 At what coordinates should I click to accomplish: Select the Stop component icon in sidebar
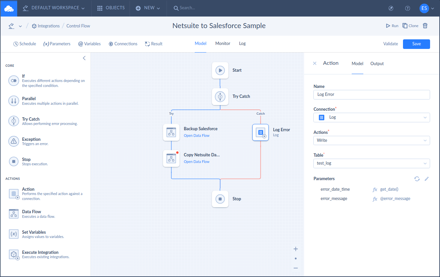coord(14,162)
